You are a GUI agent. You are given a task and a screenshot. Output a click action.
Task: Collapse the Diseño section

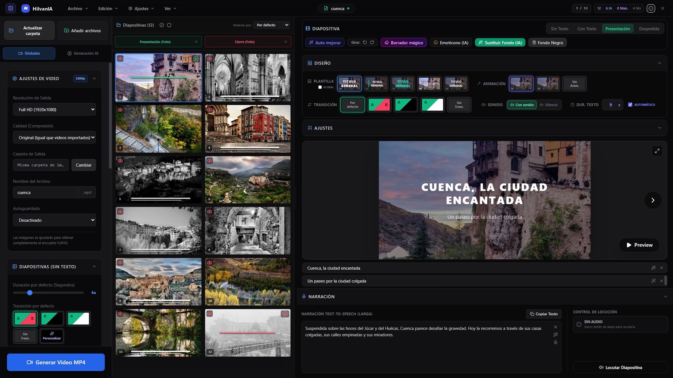pyautogui.click(x=659, y=63)
